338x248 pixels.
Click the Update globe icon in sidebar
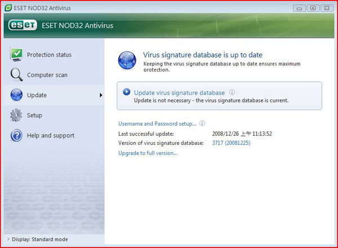tap(16, 95)
